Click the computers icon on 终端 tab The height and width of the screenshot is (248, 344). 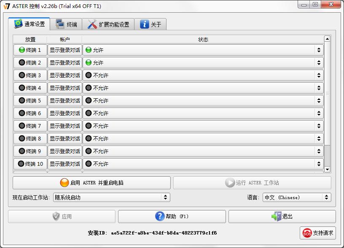[x=60, y=24]
